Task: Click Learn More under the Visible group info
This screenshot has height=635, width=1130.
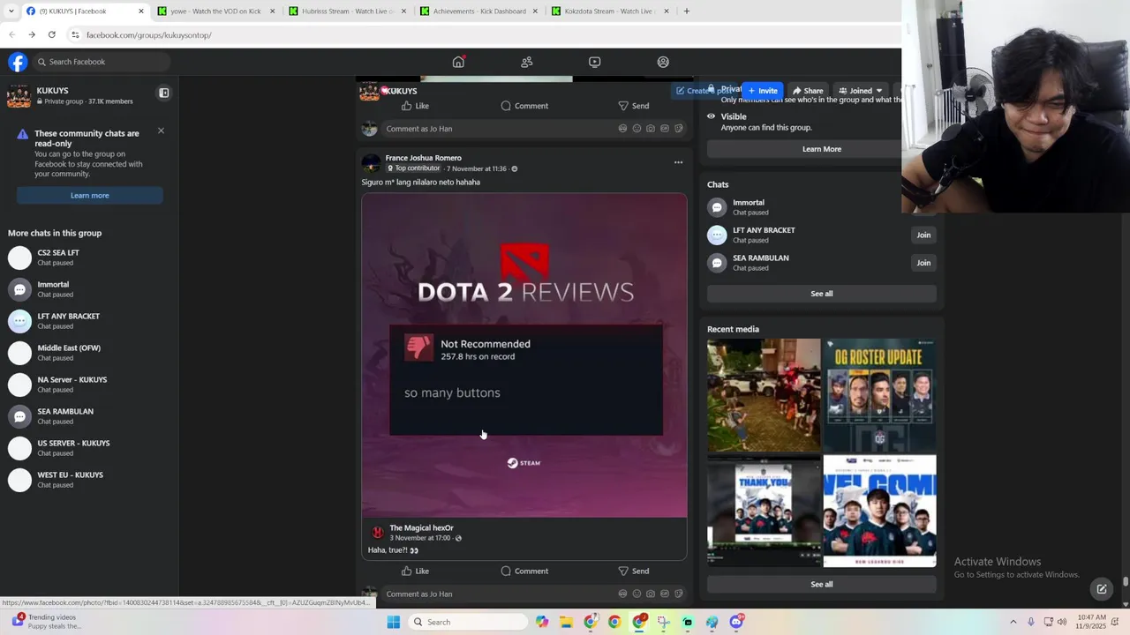Action: 822,149
